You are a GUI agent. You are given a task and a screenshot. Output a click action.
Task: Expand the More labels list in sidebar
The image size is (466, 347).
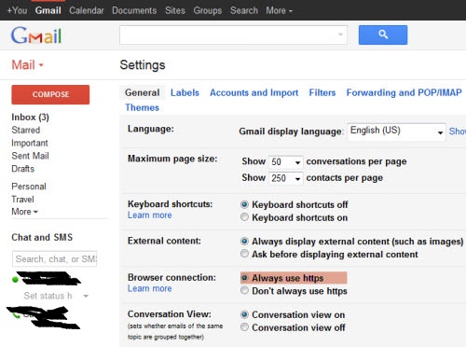[24, 212]
